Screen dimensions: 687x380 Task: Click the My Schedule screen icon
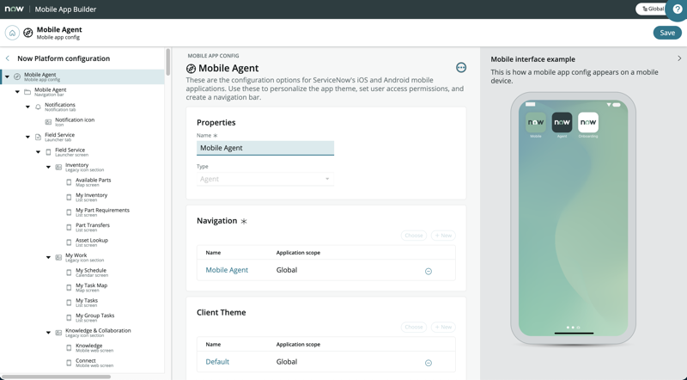69,273
